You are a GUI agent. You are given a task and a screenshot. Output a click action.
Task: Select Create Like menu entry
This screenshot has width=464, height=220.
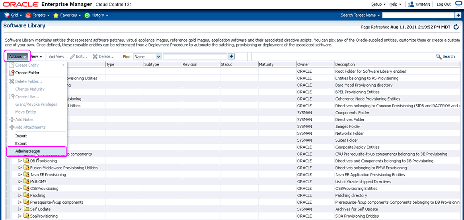coord(37,96)
